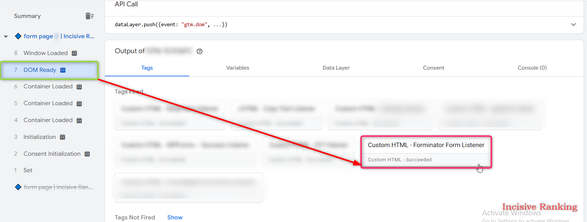The image size is (587, 222).
Task: Show the Tags Not Fired list
Action: click(x=175, y=218)
